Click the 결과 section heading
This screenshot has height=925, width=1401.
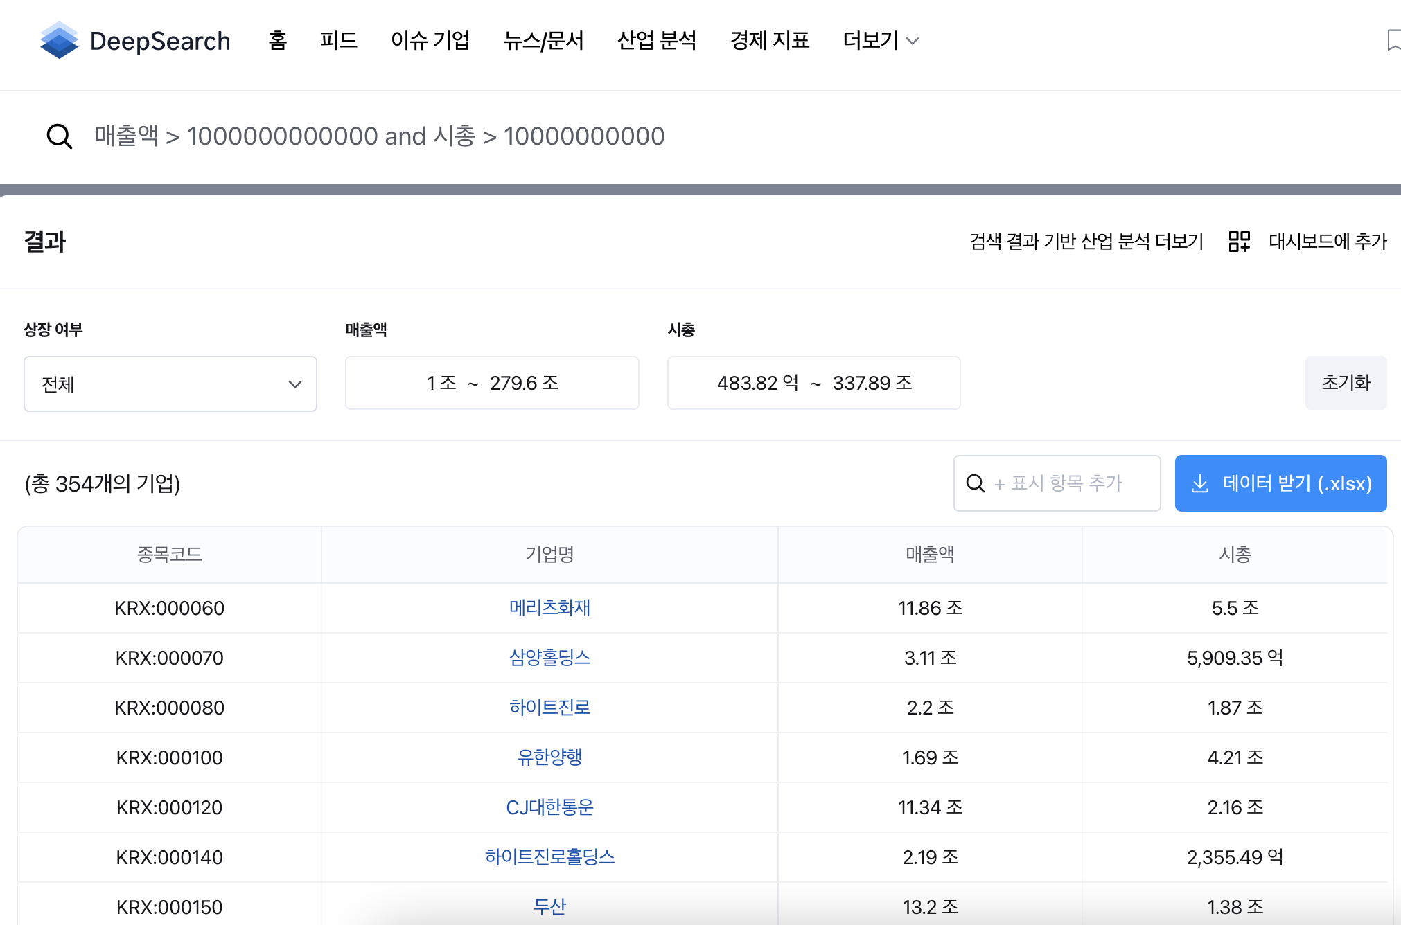tap(45, 242)
